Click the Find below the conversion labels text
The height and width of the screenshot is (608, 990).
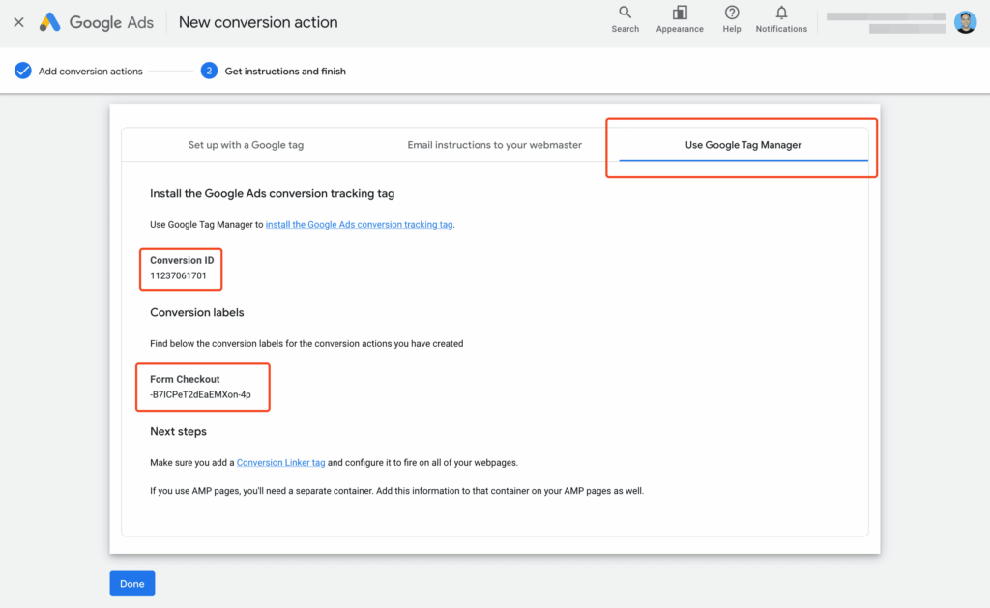[306, 343]
